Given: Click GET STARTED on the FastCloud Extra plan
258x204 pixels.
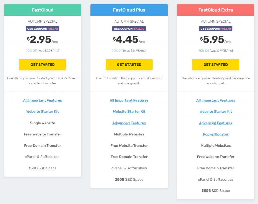Looking at the screenshot, I should click(x=215, y=65).
